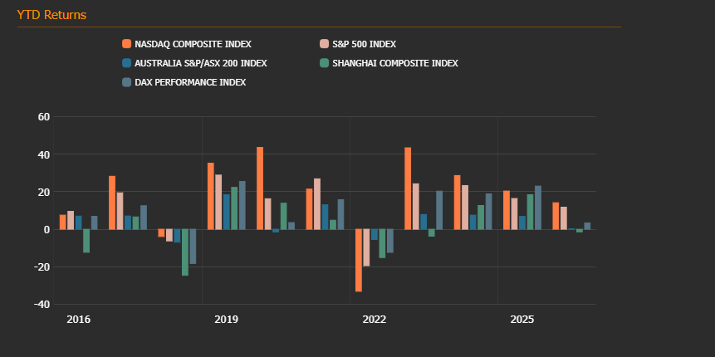Select the negative pink S&P 500 bar for 2022
The width and height of the screenshot is (715, 357).
(366, 247)
